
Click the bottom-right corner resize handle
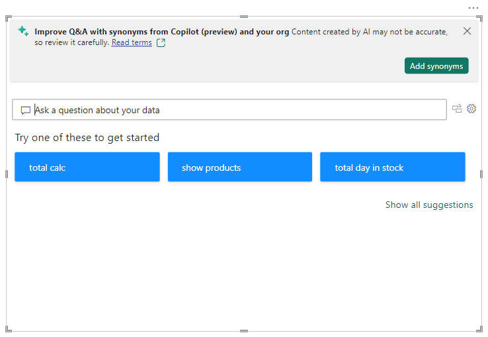tap(479, 328)
